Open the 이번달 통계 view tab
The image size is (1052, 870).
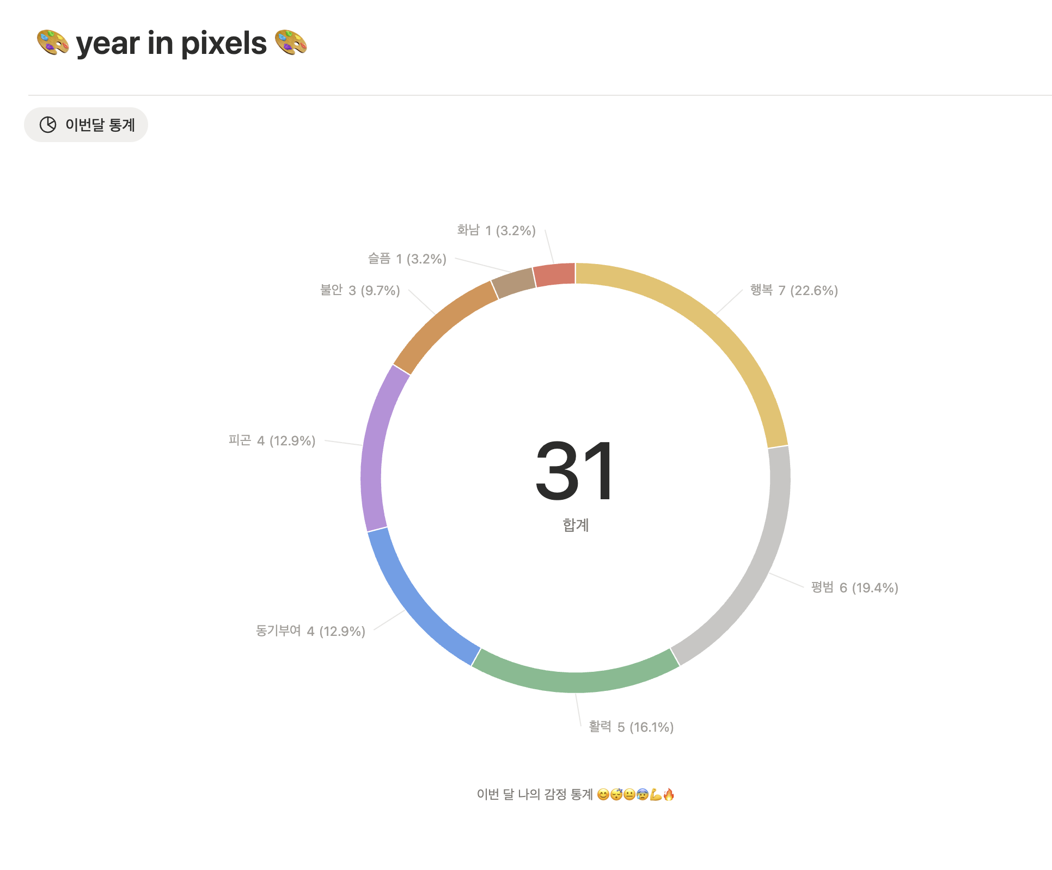point(86,125)
